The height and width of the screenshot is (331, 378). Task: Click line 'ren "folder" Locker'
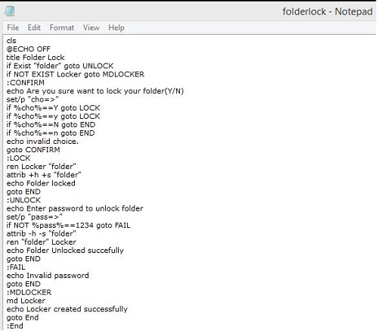pyautogui.click(x=42, y=242)
